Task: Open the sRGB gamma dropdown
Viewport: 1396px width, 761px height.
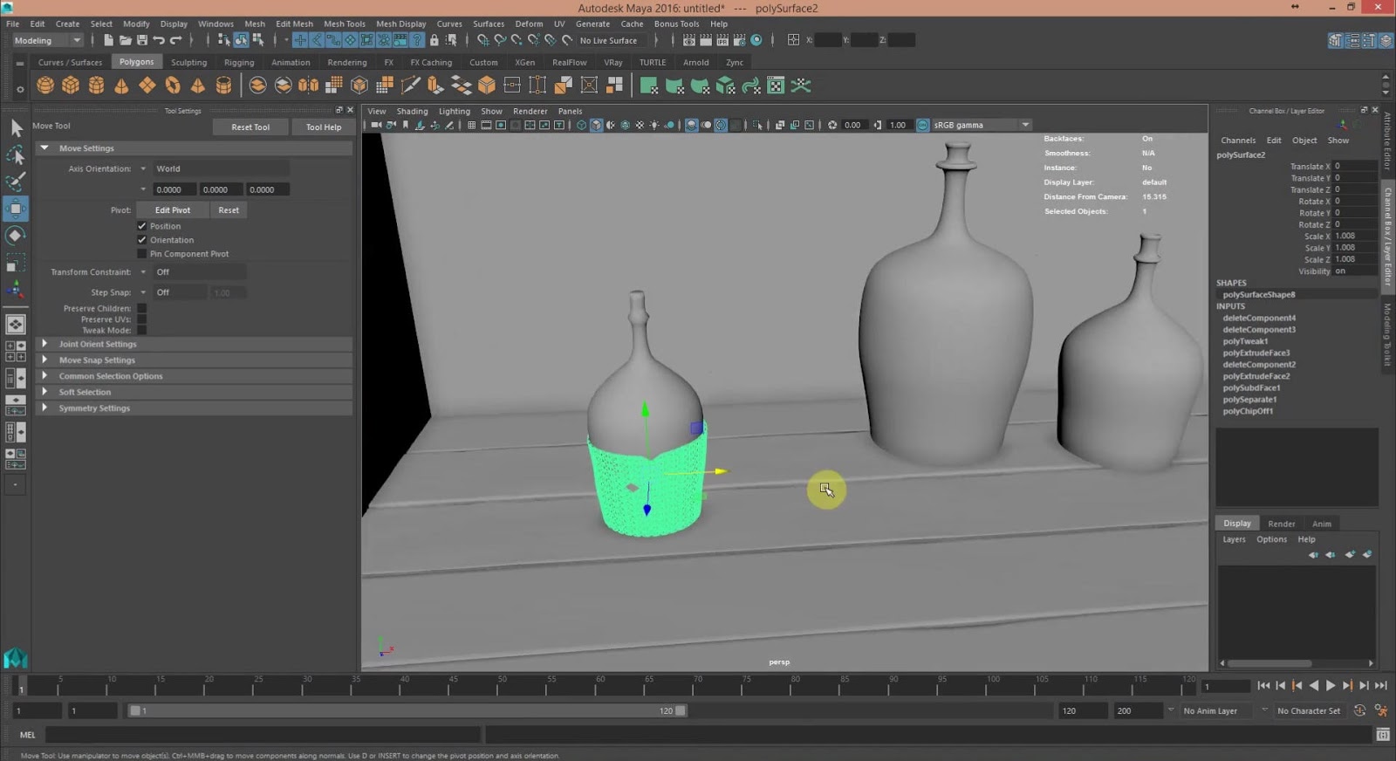Action: tap(982, 125)
